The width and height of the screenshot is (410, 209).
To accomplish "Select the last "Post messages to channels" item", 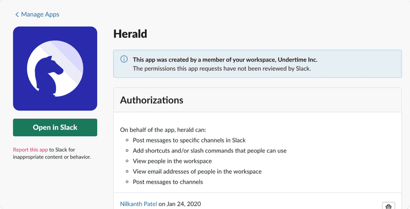I will [x=168, y=182].
